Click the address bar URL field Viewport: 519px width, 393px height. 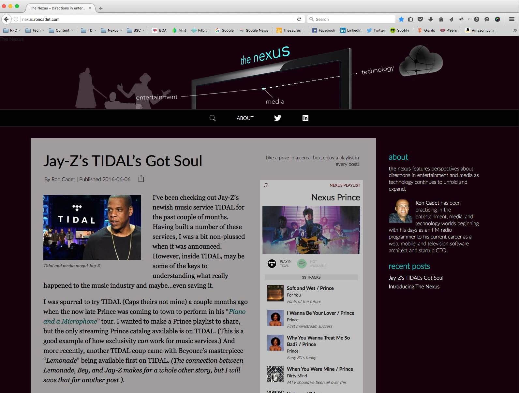click(156, 19)
